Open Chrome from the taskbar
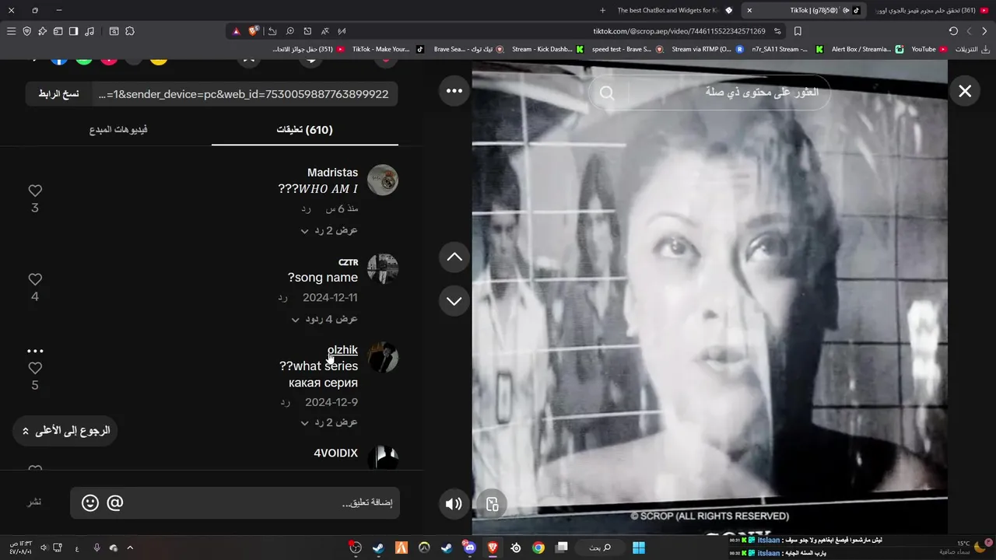This screenshot has height=560, width=996. click(x=538, y=548)
